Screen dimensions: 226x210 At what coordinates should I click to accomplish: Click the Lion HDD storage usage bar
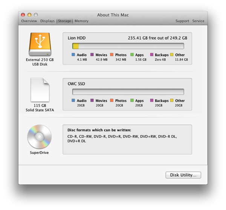tap(128, 46)
